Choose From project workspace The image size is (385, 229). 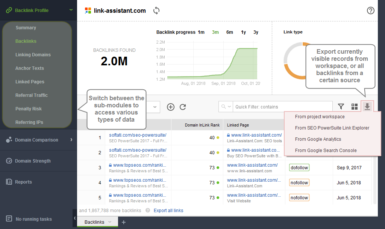point(320,117)
